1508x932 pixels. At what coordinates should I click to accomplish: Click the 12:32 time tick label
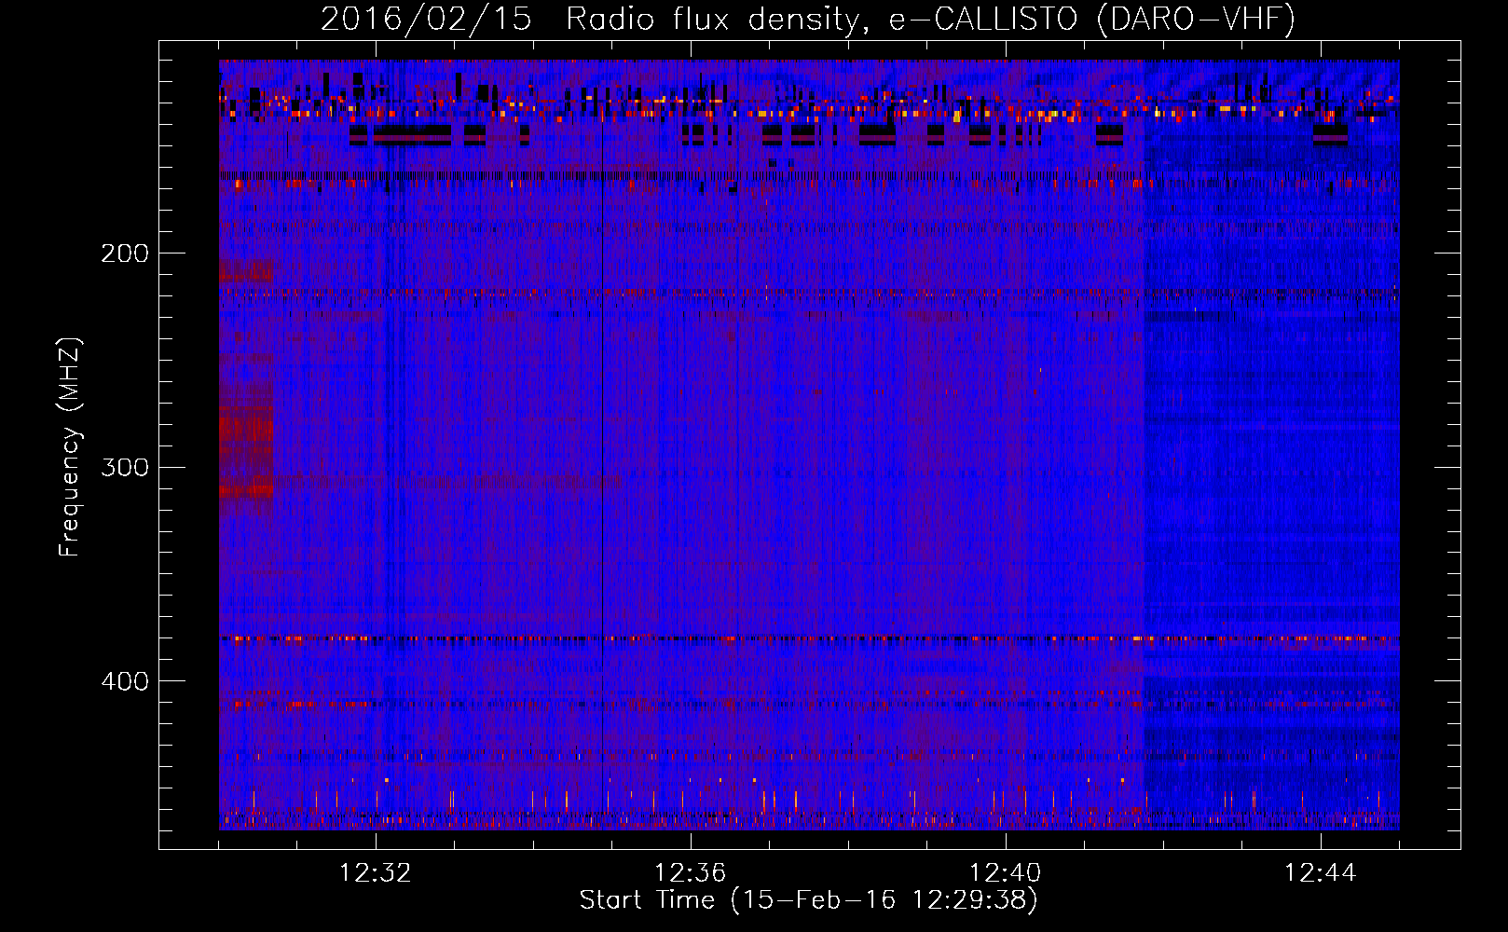376,873
